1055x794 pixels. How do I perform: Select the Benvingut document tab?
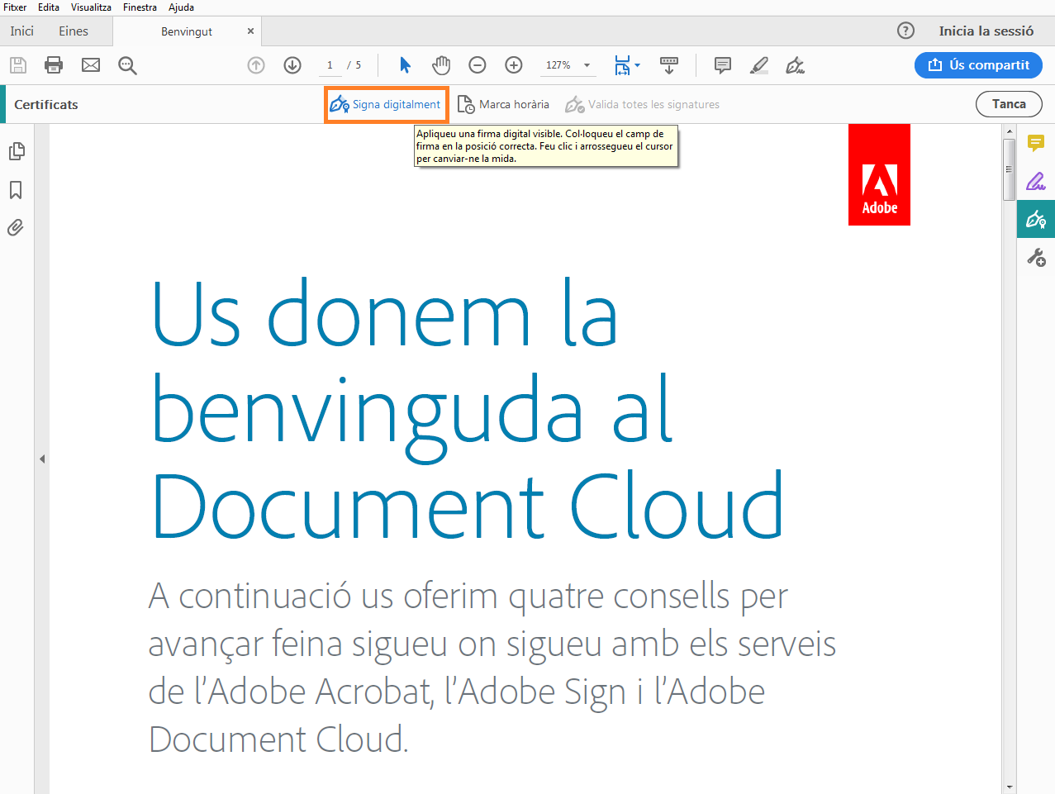187,31
